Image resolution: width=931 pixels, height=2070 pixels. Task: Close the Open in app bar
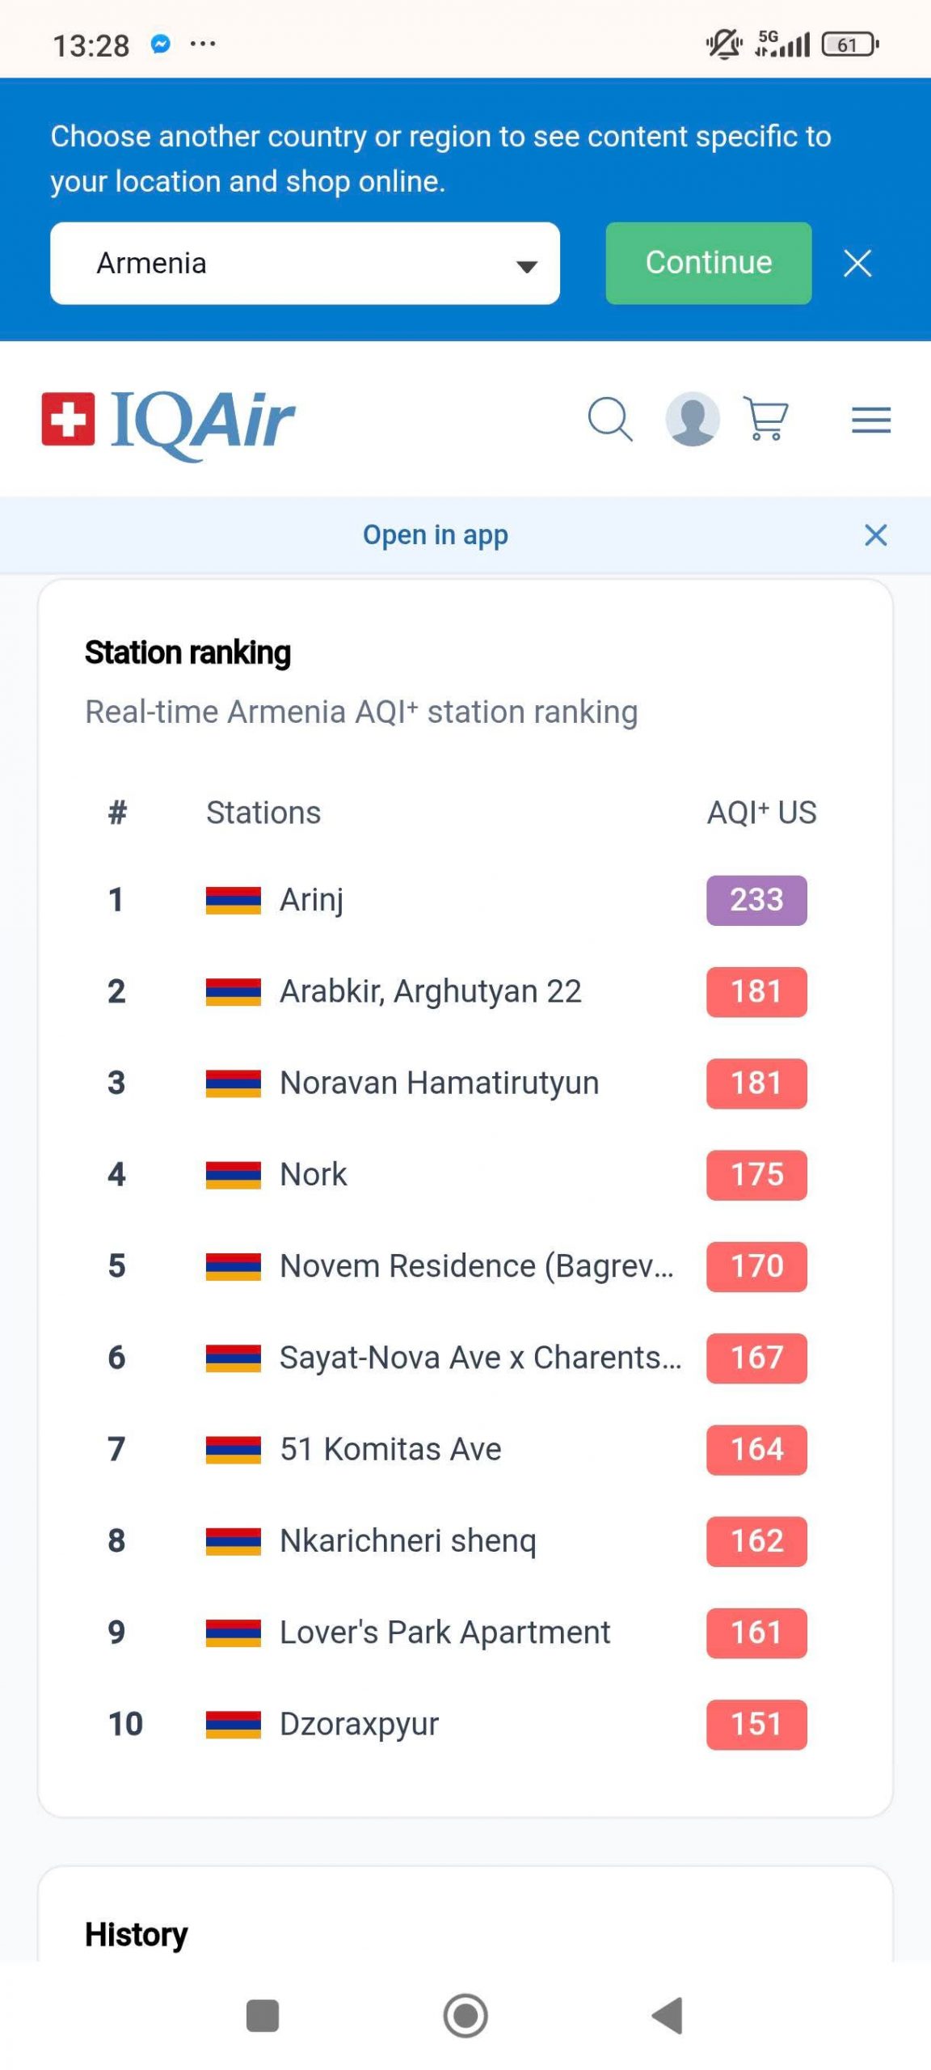[x=875, y=535]
